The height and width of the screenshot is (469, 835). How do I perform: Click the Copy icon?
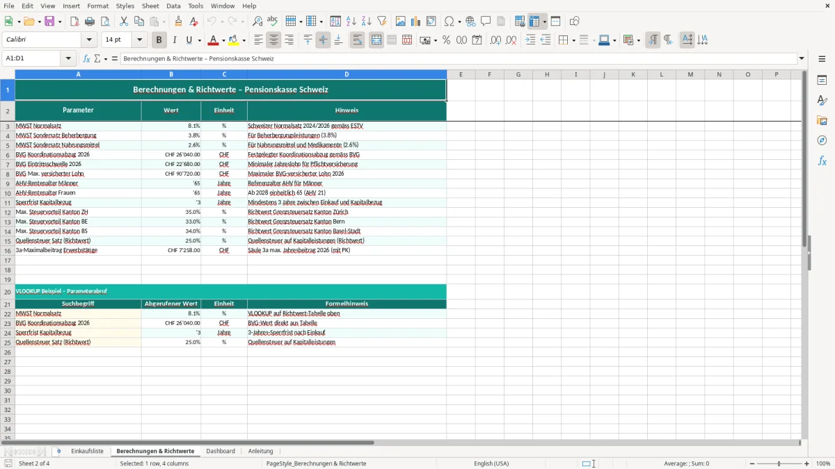coord(138,22)
